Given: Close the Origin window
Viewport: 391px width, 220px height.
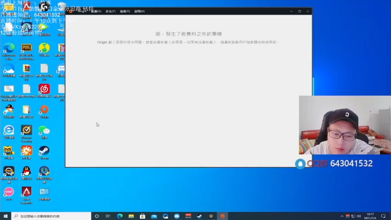Looking at the screenshot, I should (308, 11).
